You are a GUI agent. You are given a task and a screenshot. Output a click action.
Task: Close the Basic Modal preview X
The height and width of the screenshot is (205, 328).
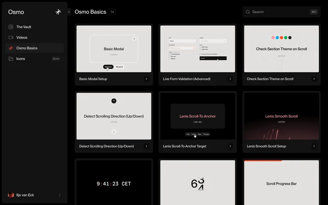coord(134,39)
